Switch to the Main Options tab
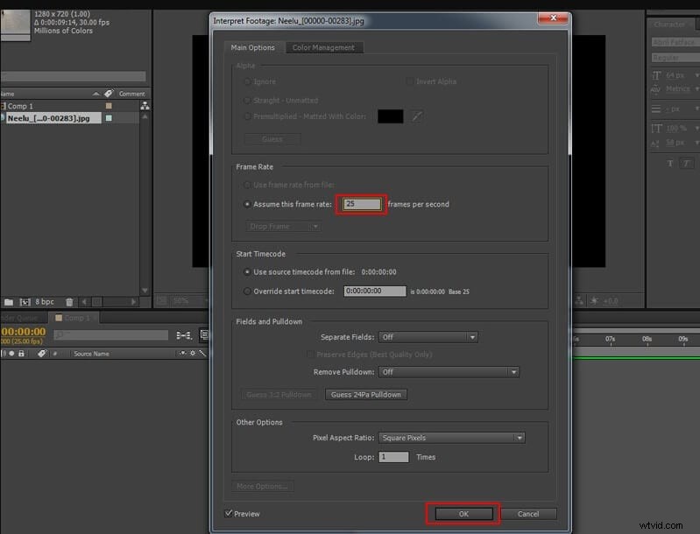Image resolution: width=700 pixels, height=534 pixels. click(252, 47)
